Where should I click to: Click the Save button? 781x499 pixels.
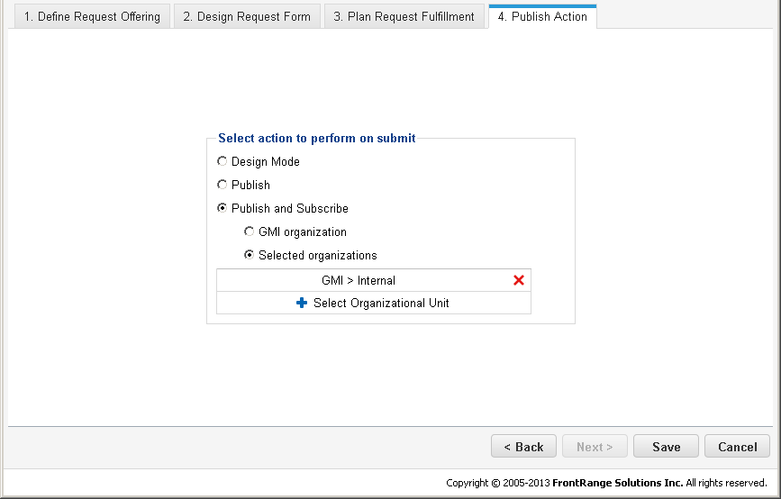[666, 446]
